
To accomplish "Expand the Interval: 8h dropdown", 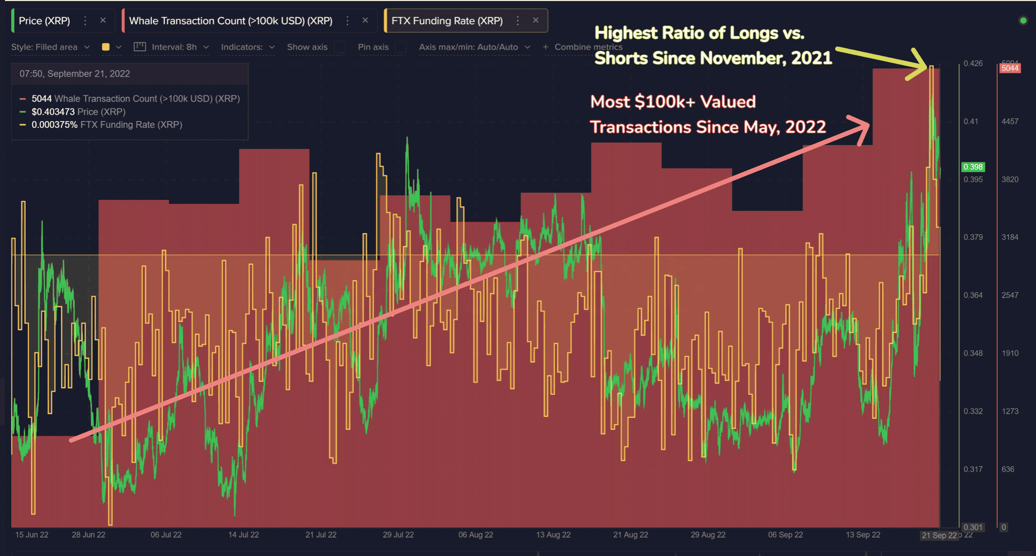I will coord(180,47).
